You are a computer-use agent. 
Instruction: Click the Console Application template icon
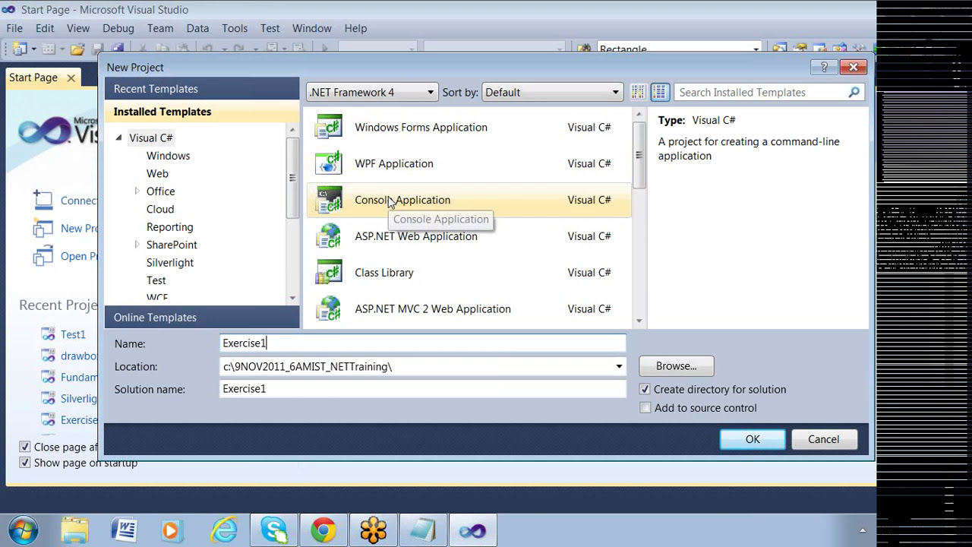[329, 200]
